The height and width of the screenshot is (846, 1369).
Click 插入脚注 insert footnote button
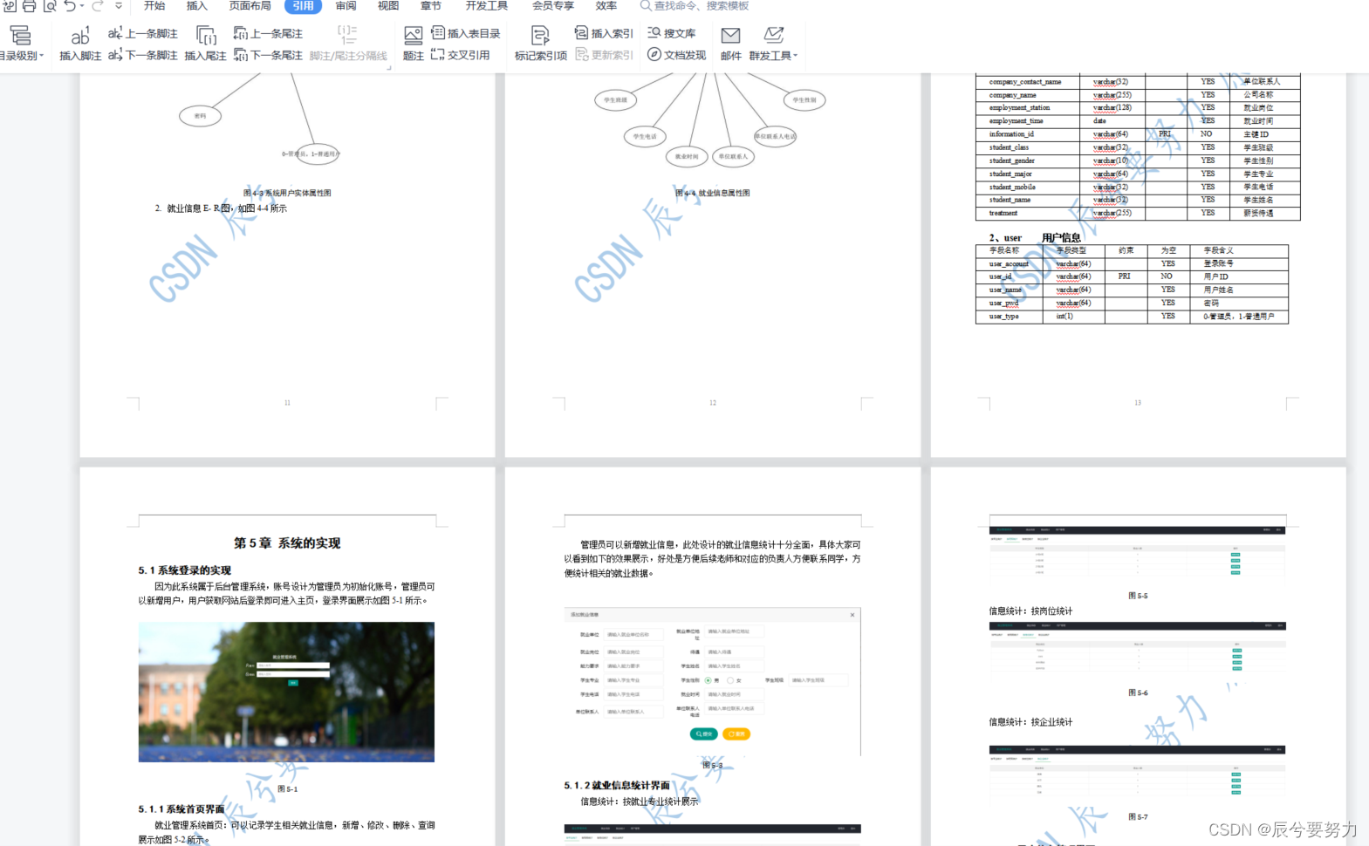[80, 43]
